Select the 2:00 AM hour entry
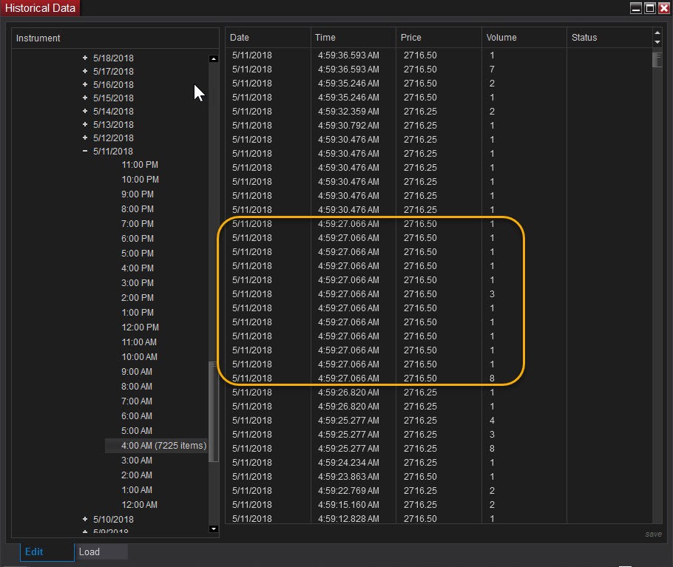The height and width of the screenshot is (567, 673). (137, 475)
